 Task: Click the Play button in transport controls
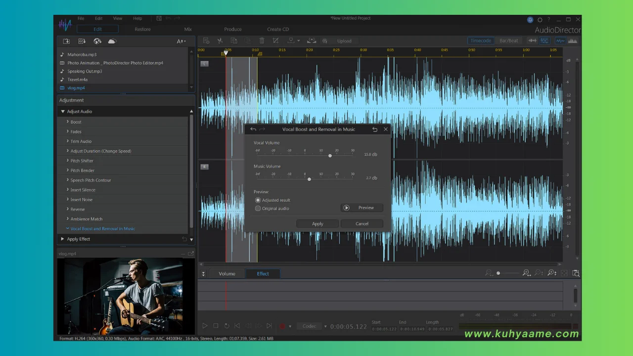pos(205,326)
